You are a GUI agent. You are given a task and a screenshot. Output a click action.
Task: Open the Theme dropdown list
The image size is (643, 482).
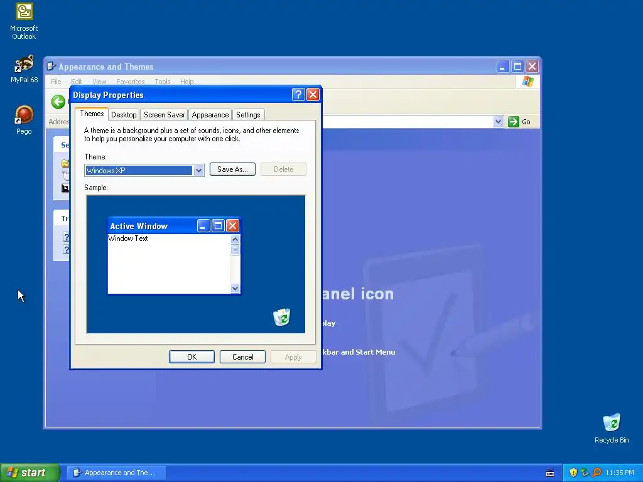pyautogui.click(x=198, y=171)
